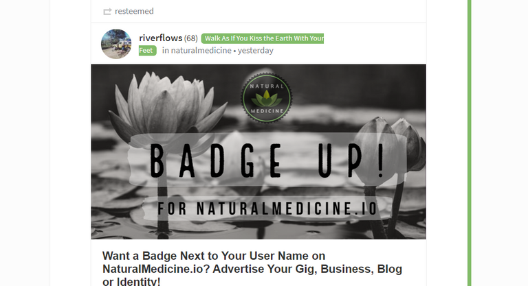Select the resteemed text label

[134, 11]
